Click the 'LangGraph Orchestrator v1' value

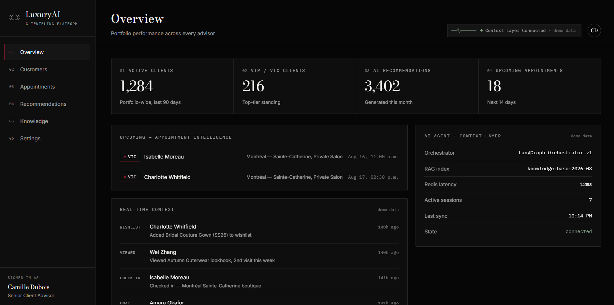coord(555,153)
